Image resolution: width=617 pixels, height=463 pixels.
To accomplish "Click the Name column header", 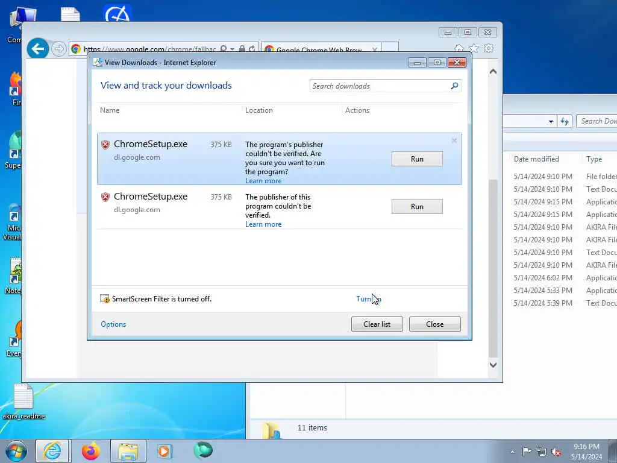I will (x=110, y=110).
